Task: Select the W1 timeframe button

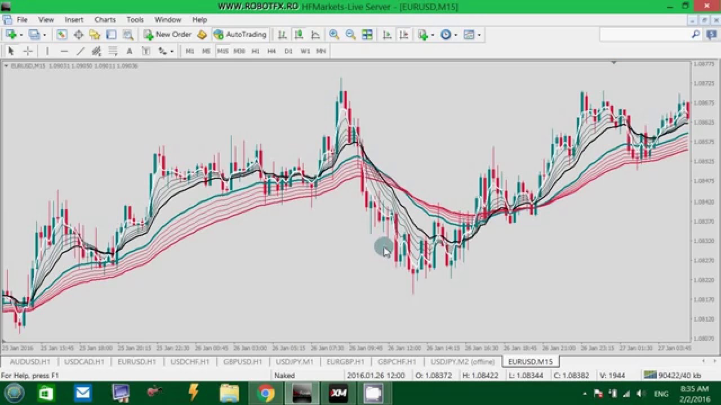Action: 305,51
